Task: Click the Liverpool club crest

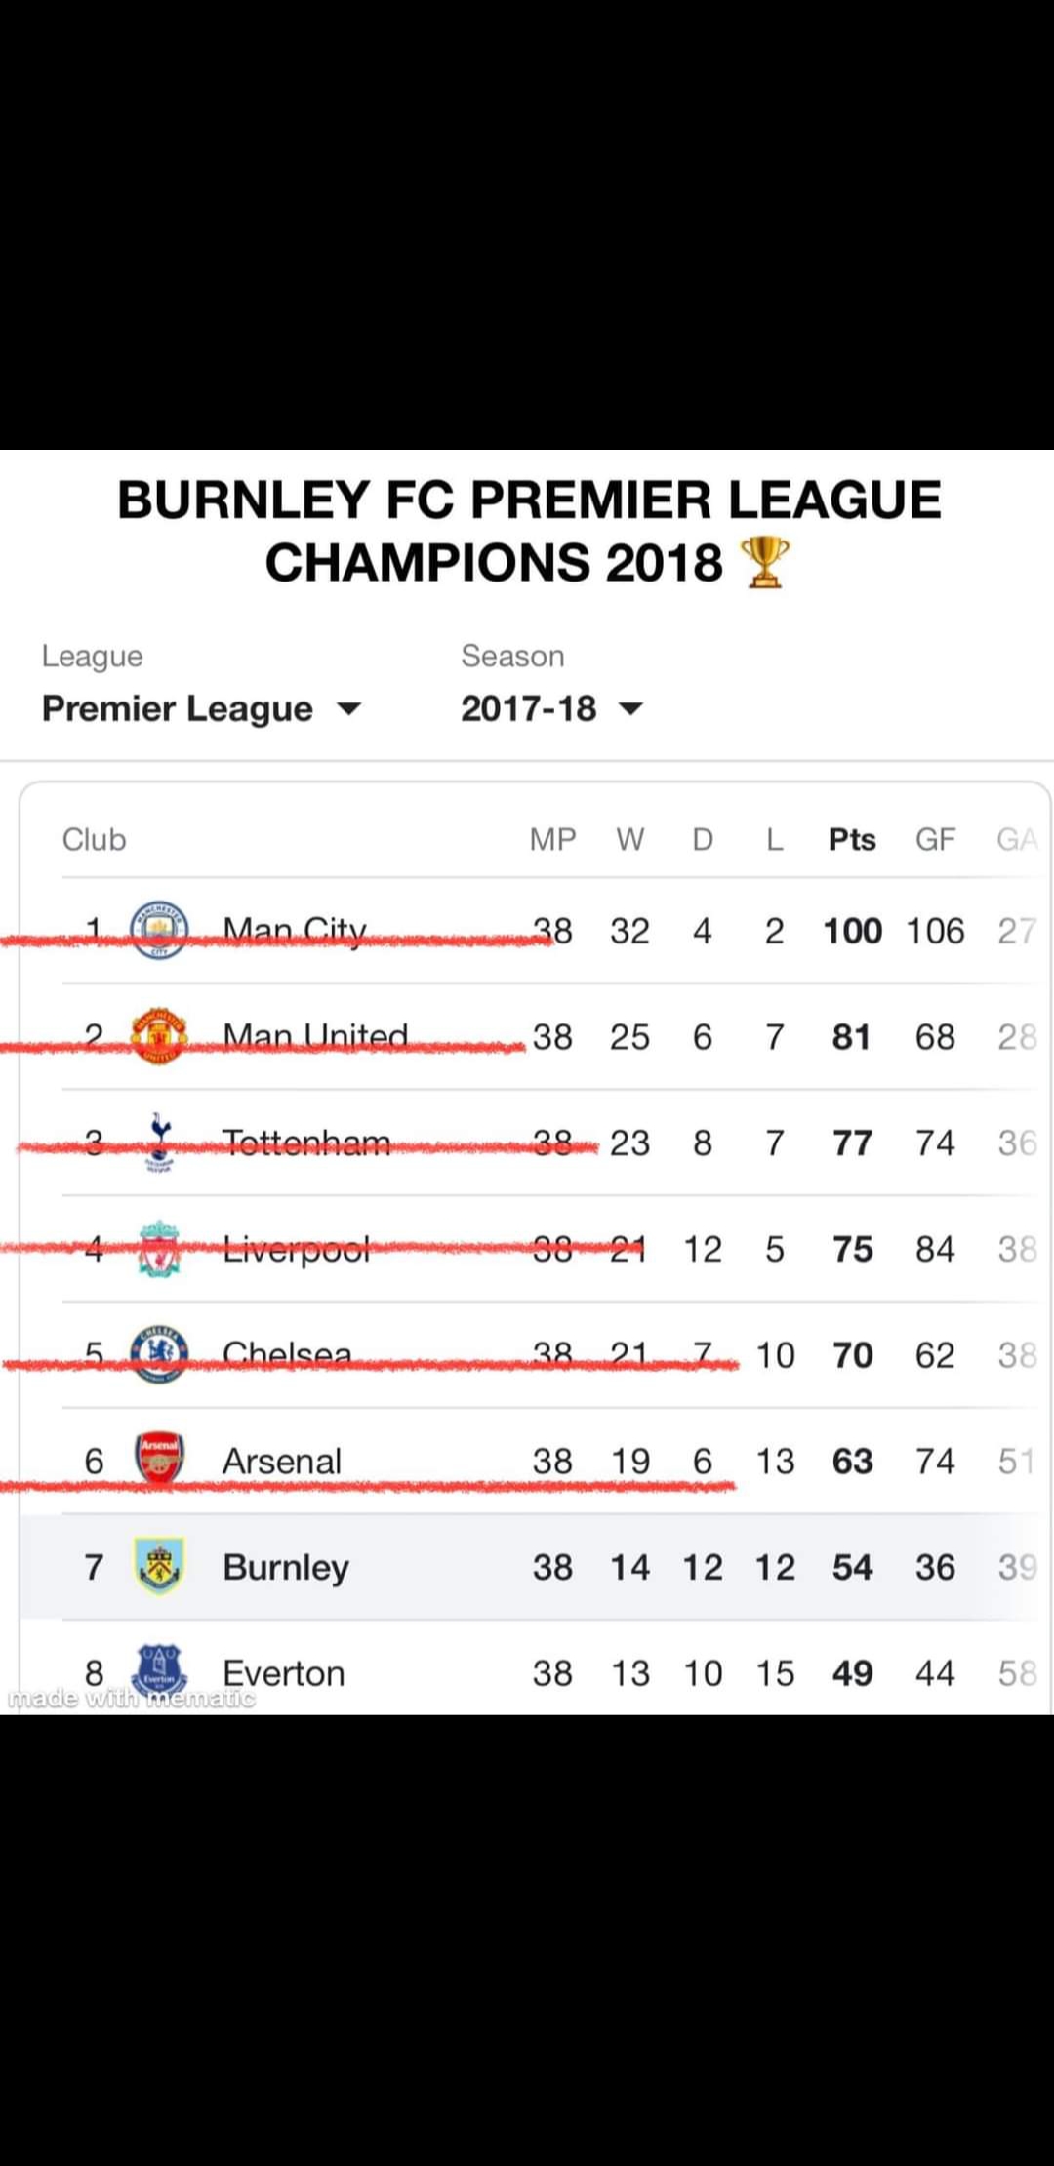Action: pos(159,1249)
